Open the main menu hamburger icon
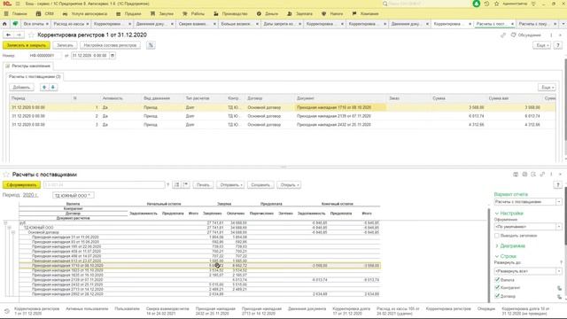The image size is (567, 319). coord(18,4)
